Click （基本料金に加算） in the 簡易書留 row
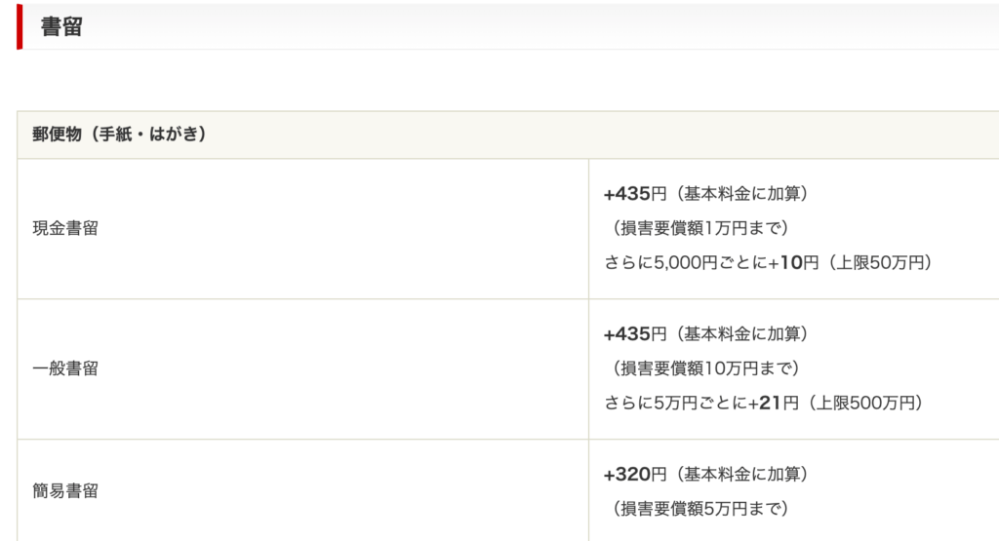Image resolution: width=999 pixels, height=541 pixels. pos(738,475)
